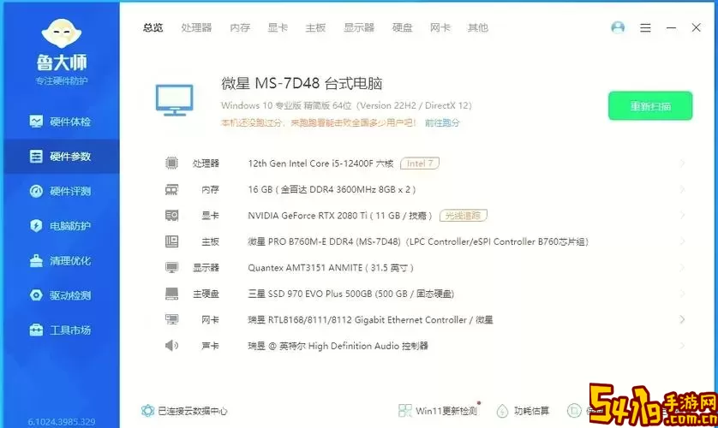
Task: Switch to the 显卡 tab
Action: (x=278, y=28)
